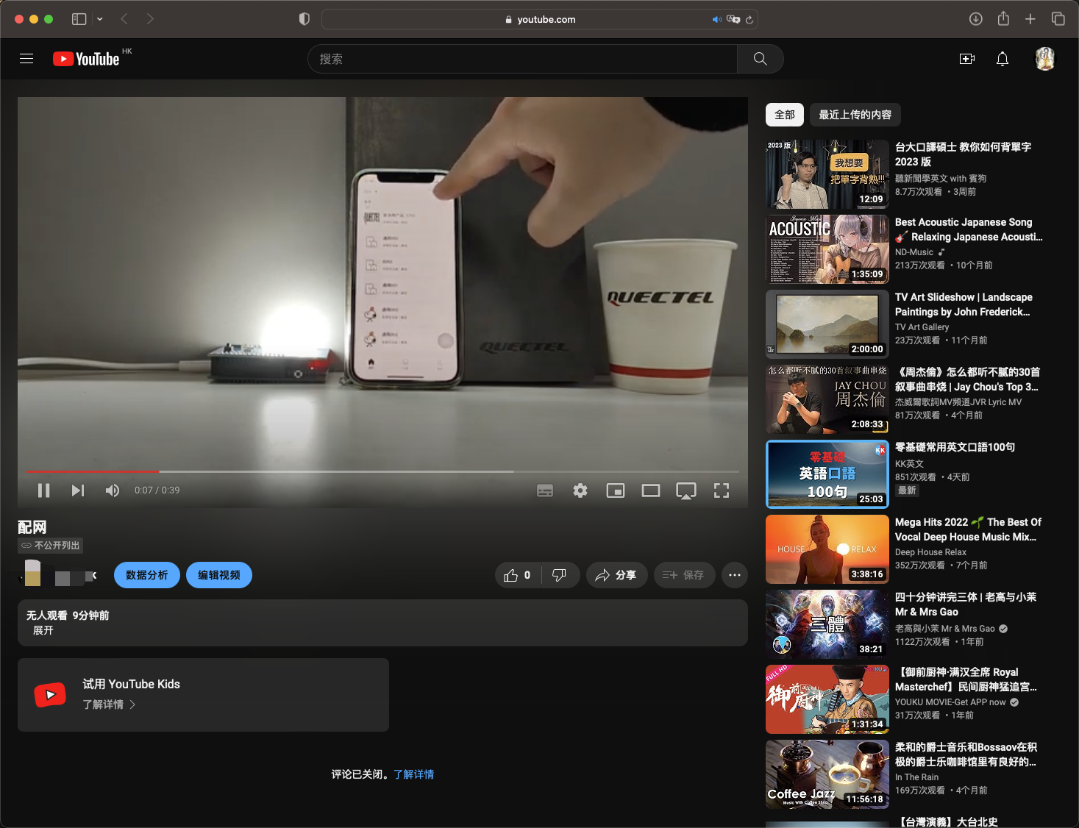Open 了解详情 under YouTube Kids
Screen dimensions: 1079x828
pos(109,704)
